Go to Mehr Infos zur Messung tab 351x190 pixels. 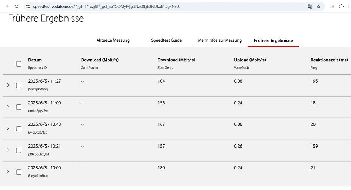tap(220, 40)
